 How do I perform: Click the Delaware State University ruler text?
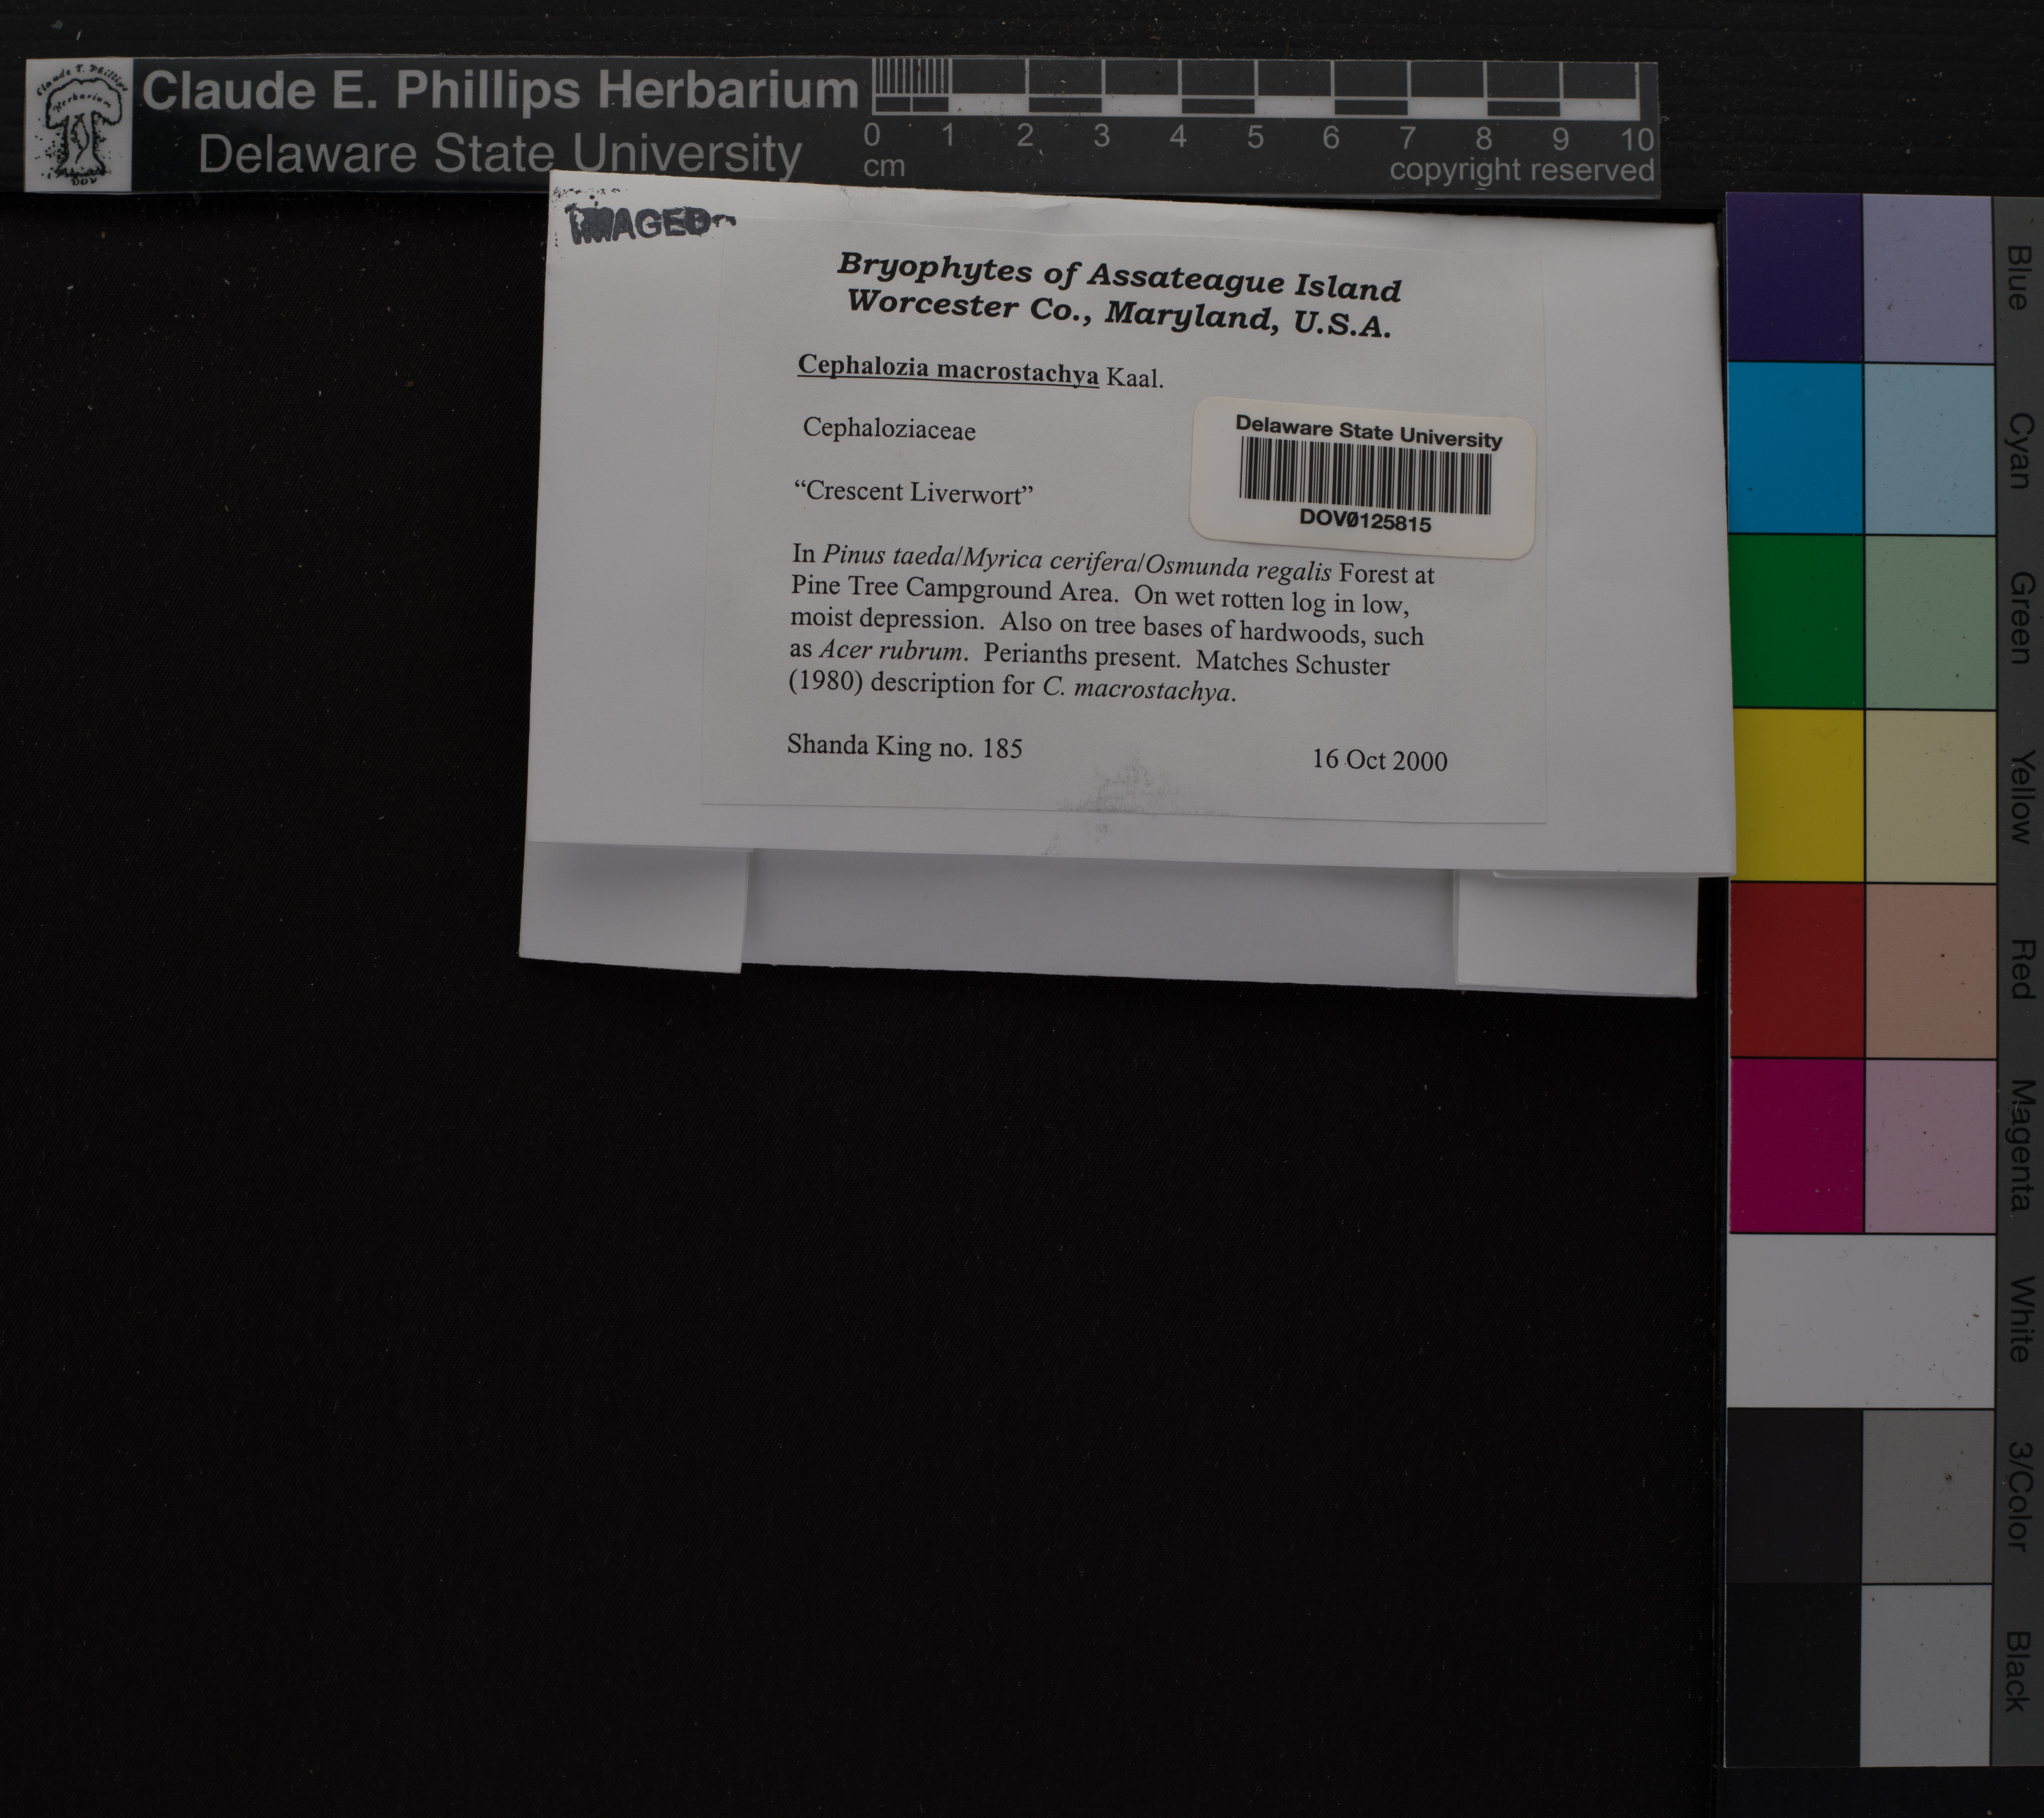500,154
